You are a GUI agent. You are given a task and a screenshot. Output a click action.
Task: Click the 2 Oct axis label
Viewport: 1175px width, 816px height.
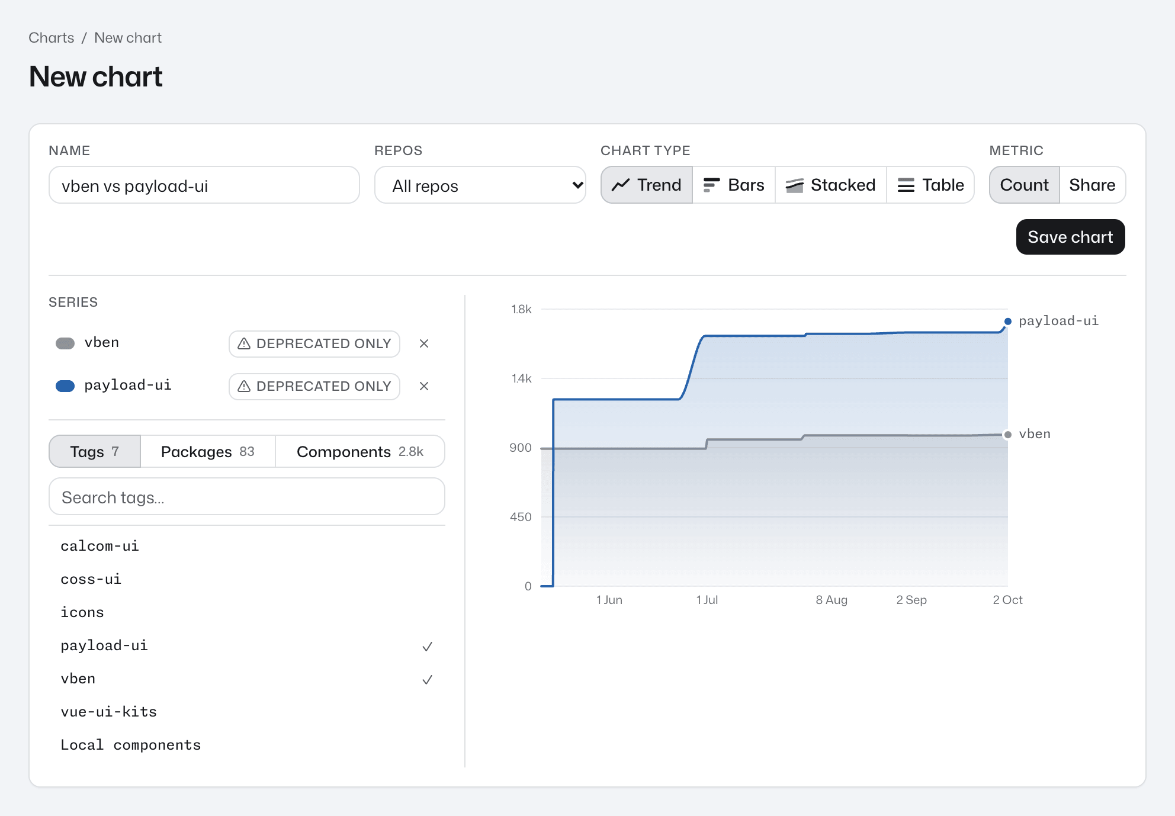1008,600
